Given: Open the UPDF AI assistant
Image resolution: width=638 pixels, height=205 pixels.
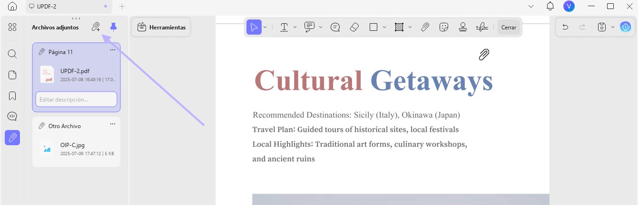Looking at the screenshot, I should coord(626,27).
